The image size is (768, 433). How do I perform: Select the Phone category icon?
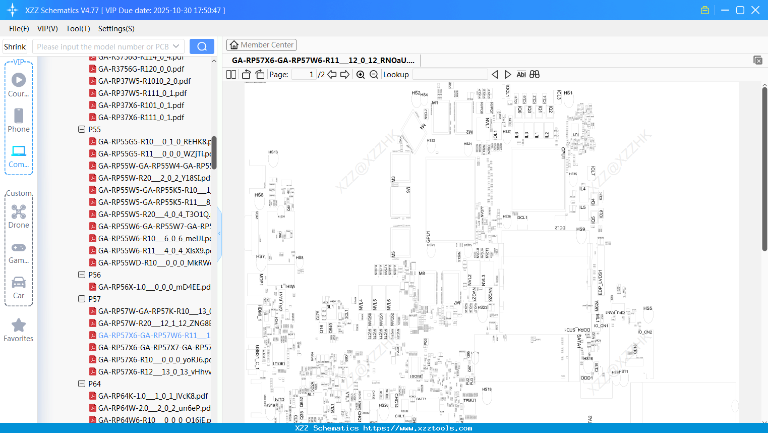tap(19, 120)
